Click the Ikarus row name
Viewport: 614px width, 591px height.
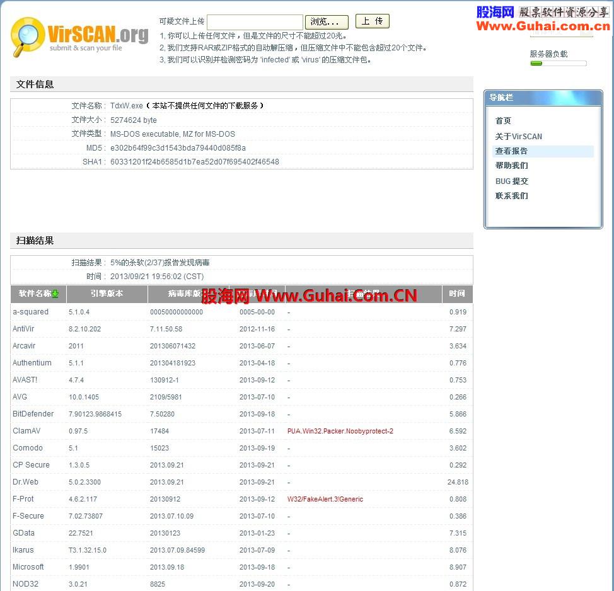click(23, 550)
